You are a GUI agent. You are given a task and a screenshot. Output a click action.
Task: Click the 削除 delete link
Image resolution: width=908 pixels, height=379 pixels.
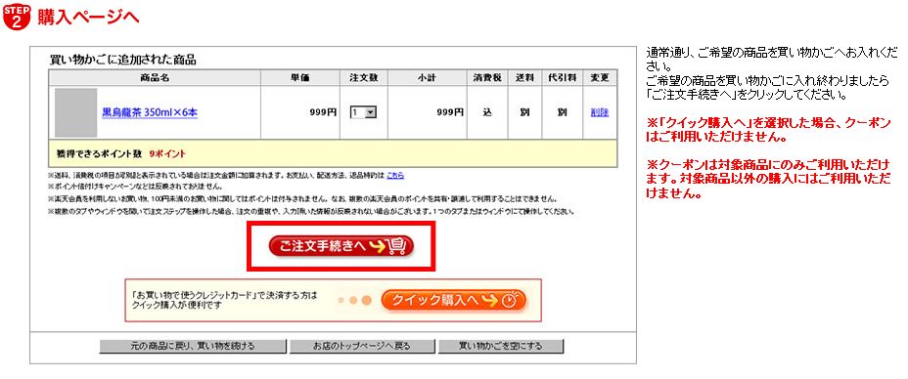[x=600, y=112]
